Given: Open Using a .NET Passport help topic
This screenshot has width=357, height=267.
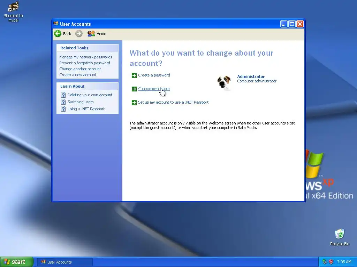Looking at the screenshot, I should pyautogui.click(x=86, y=109).
